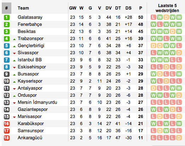Click Galatasaray's first L result badge
The width and height of the screenshot is (185, 146).
[x=153, y=17]
